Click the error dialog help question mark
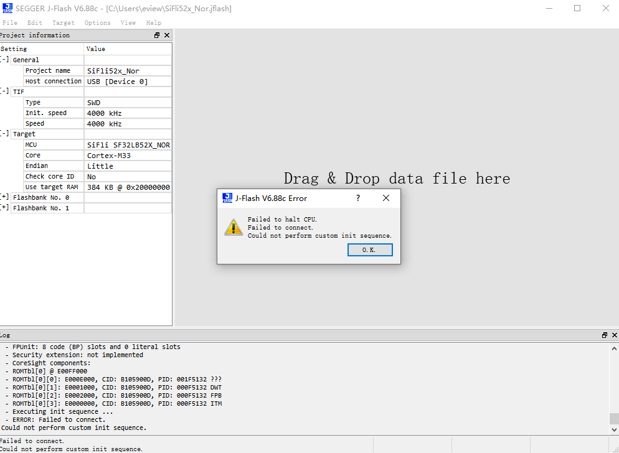 (x=357, y=198)
